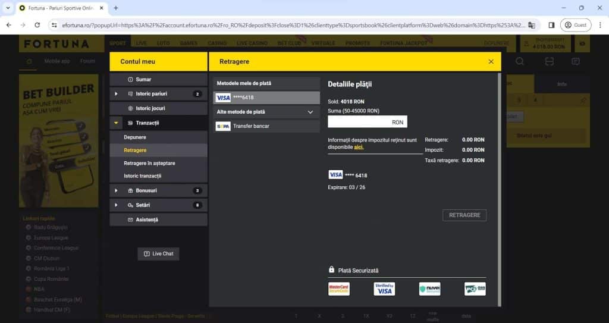Open Chrome three-dot menu

600,25
